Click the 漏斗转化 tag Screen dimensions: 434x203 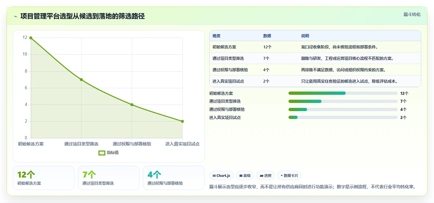pyautogui.click(x=412, y=14)
